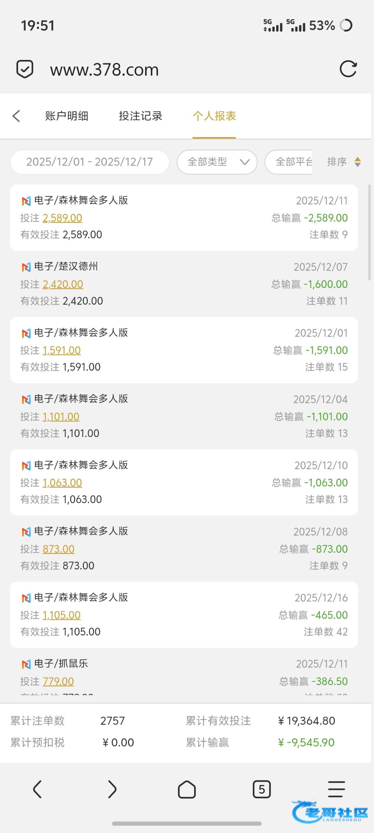Screen dimensions: 374x833
Task: Open the 2,420.00 bet amount link
Action: pyautogui.click(x=63, y=284)
